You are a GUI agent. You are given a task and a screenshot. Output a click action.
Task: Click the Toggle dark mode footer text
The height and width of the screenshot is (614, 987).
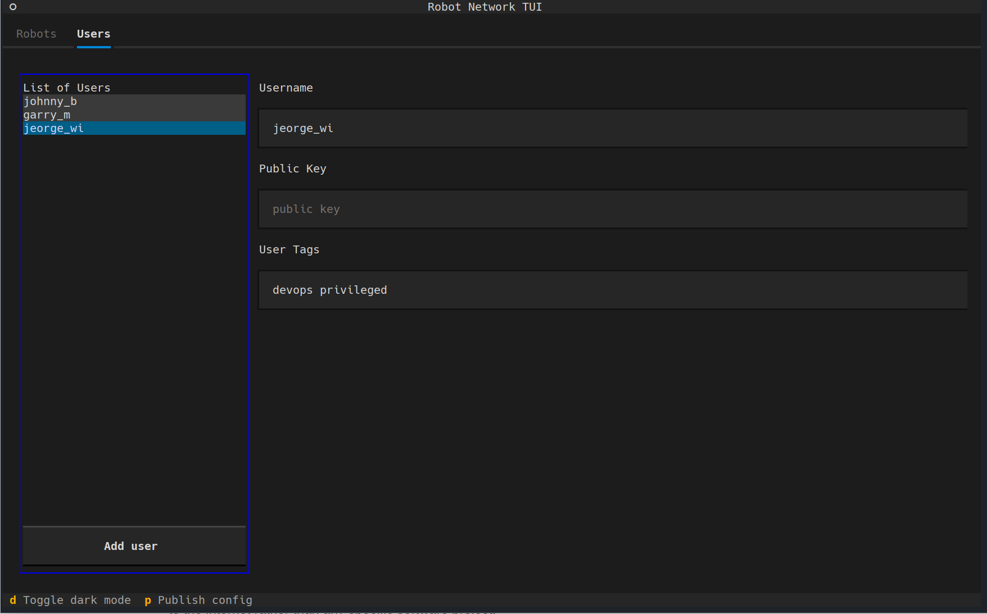point(76,600)
